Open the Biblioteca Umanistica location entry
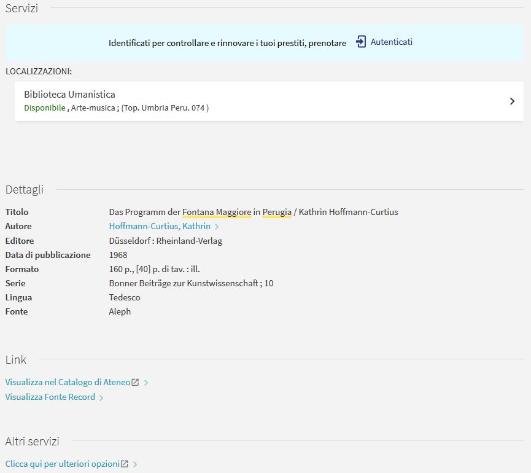Image resolution: width=531 pixels, height=473 pixels. 69,95
